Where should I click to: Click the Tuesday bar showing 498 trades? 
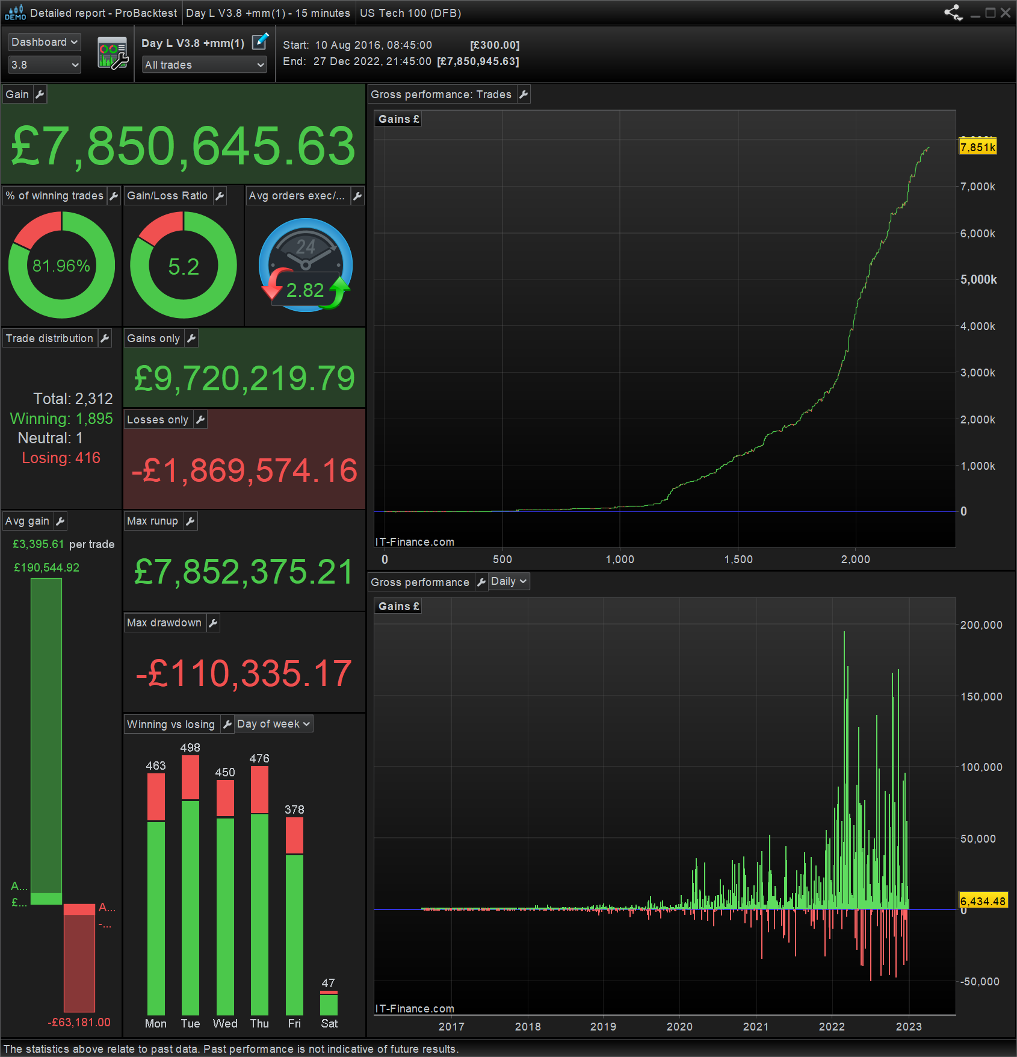click(x=190, y=885)
